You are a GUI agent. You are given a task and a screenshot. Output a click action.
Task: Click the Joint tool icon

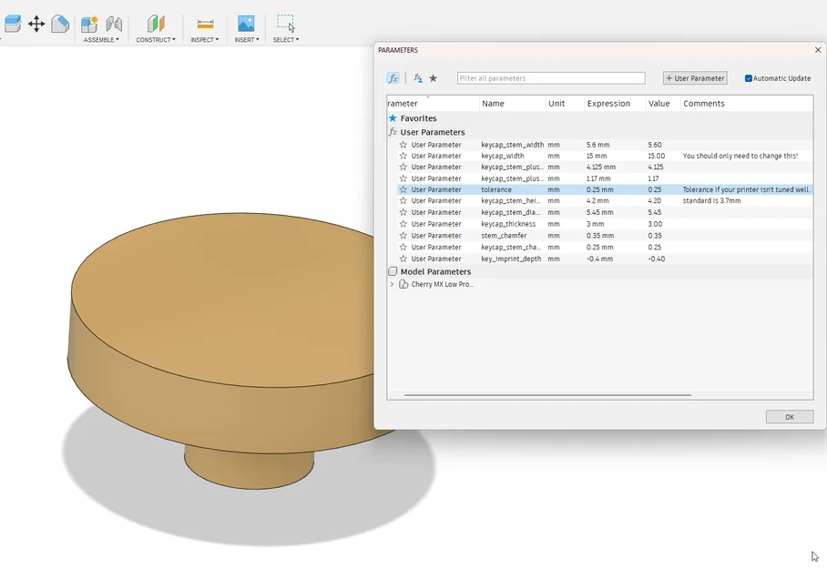point(114,24)
